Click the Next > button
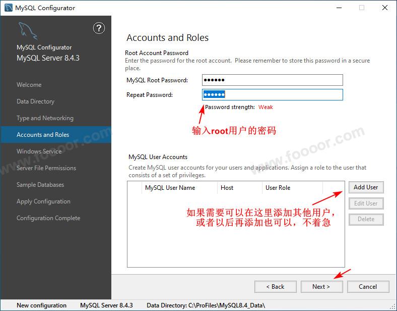 (x=321, y=287)
